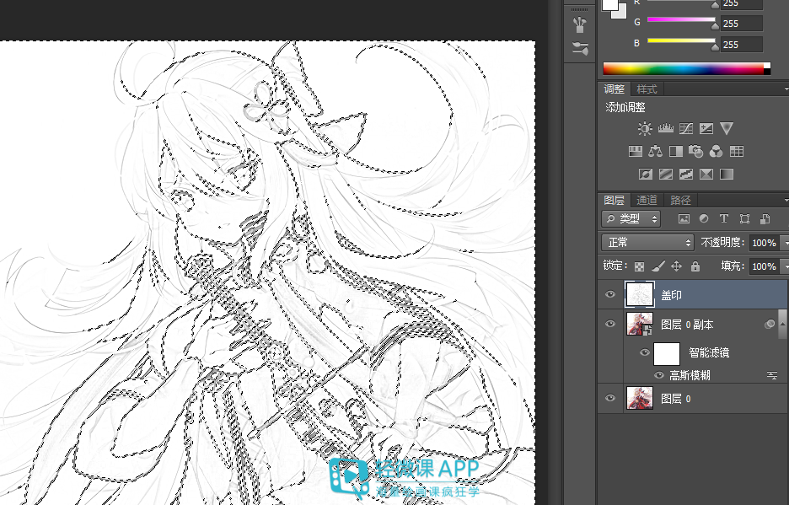The height and width of the screenshot is (505, 789).
Task: Switch to the 样式 tab
Action: [647, 89]
